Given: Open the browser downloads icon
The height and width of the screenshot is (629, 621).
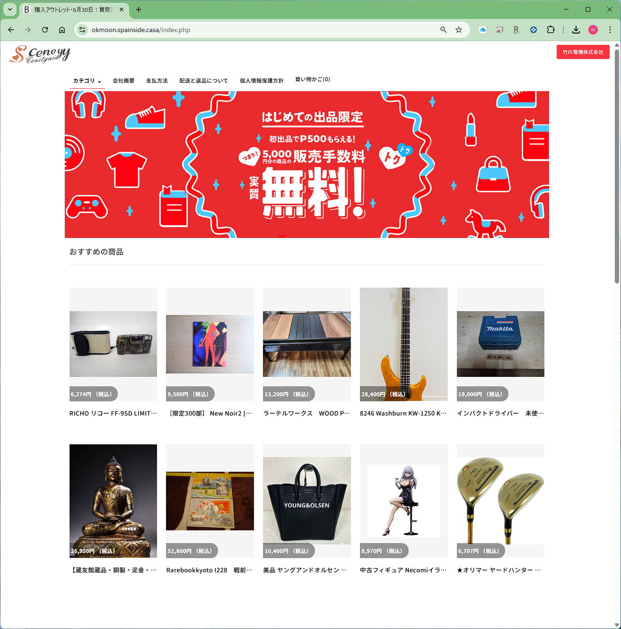Looking at the screenshot, I should 576,30.
